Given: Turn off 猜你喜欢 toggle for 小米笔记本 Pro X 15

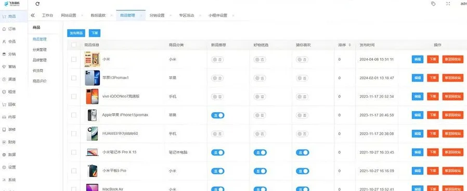Looking at the screenshot, I should point(303,153).
